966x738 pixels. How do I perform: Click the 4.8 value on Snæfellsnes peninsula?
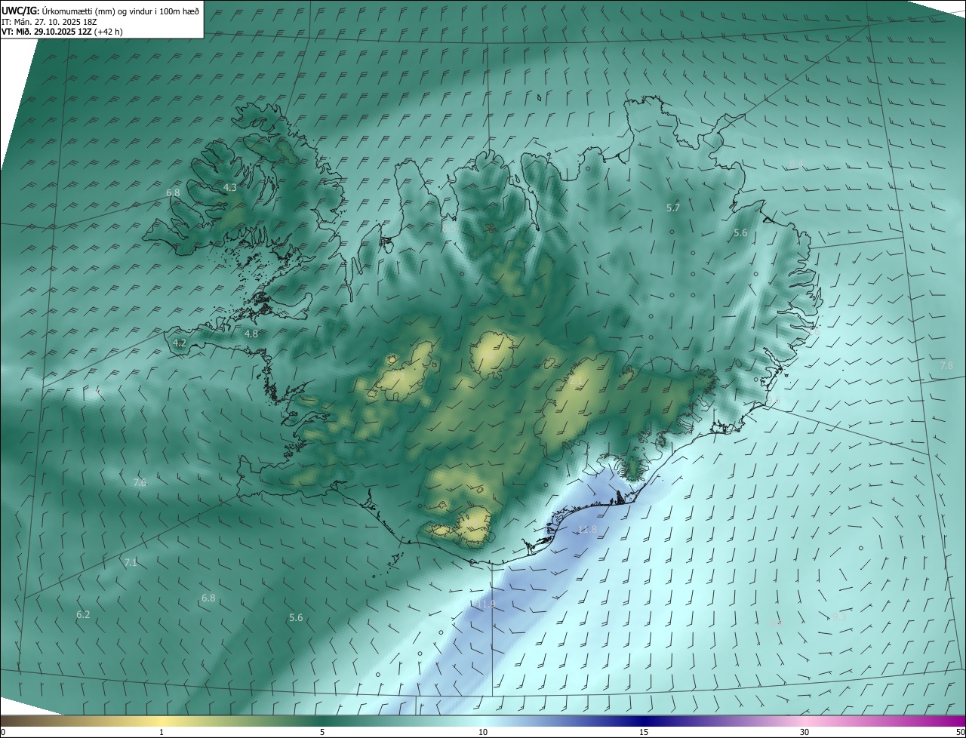[251, 334]
